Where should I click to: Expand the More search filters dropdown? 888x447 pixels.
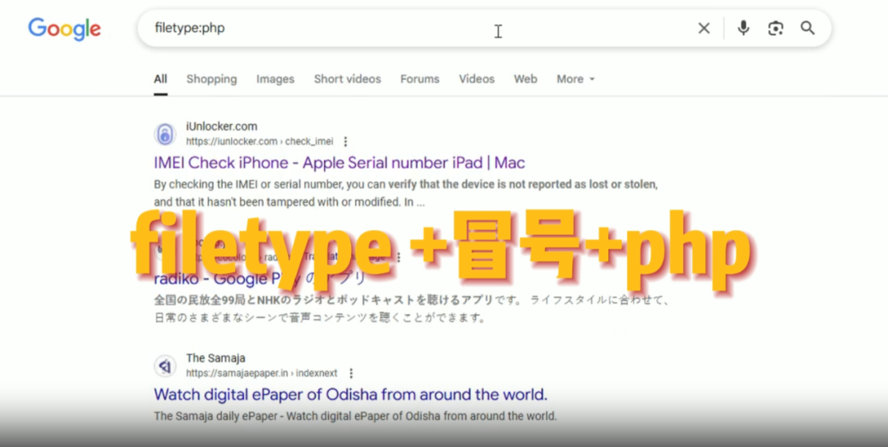pyautogui.click(x=576, y=79)
